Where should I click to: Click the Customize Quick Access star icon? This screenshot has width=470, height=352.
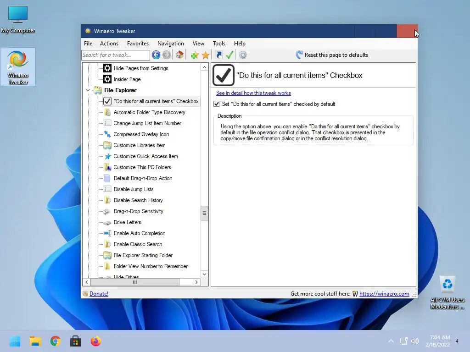107,156
